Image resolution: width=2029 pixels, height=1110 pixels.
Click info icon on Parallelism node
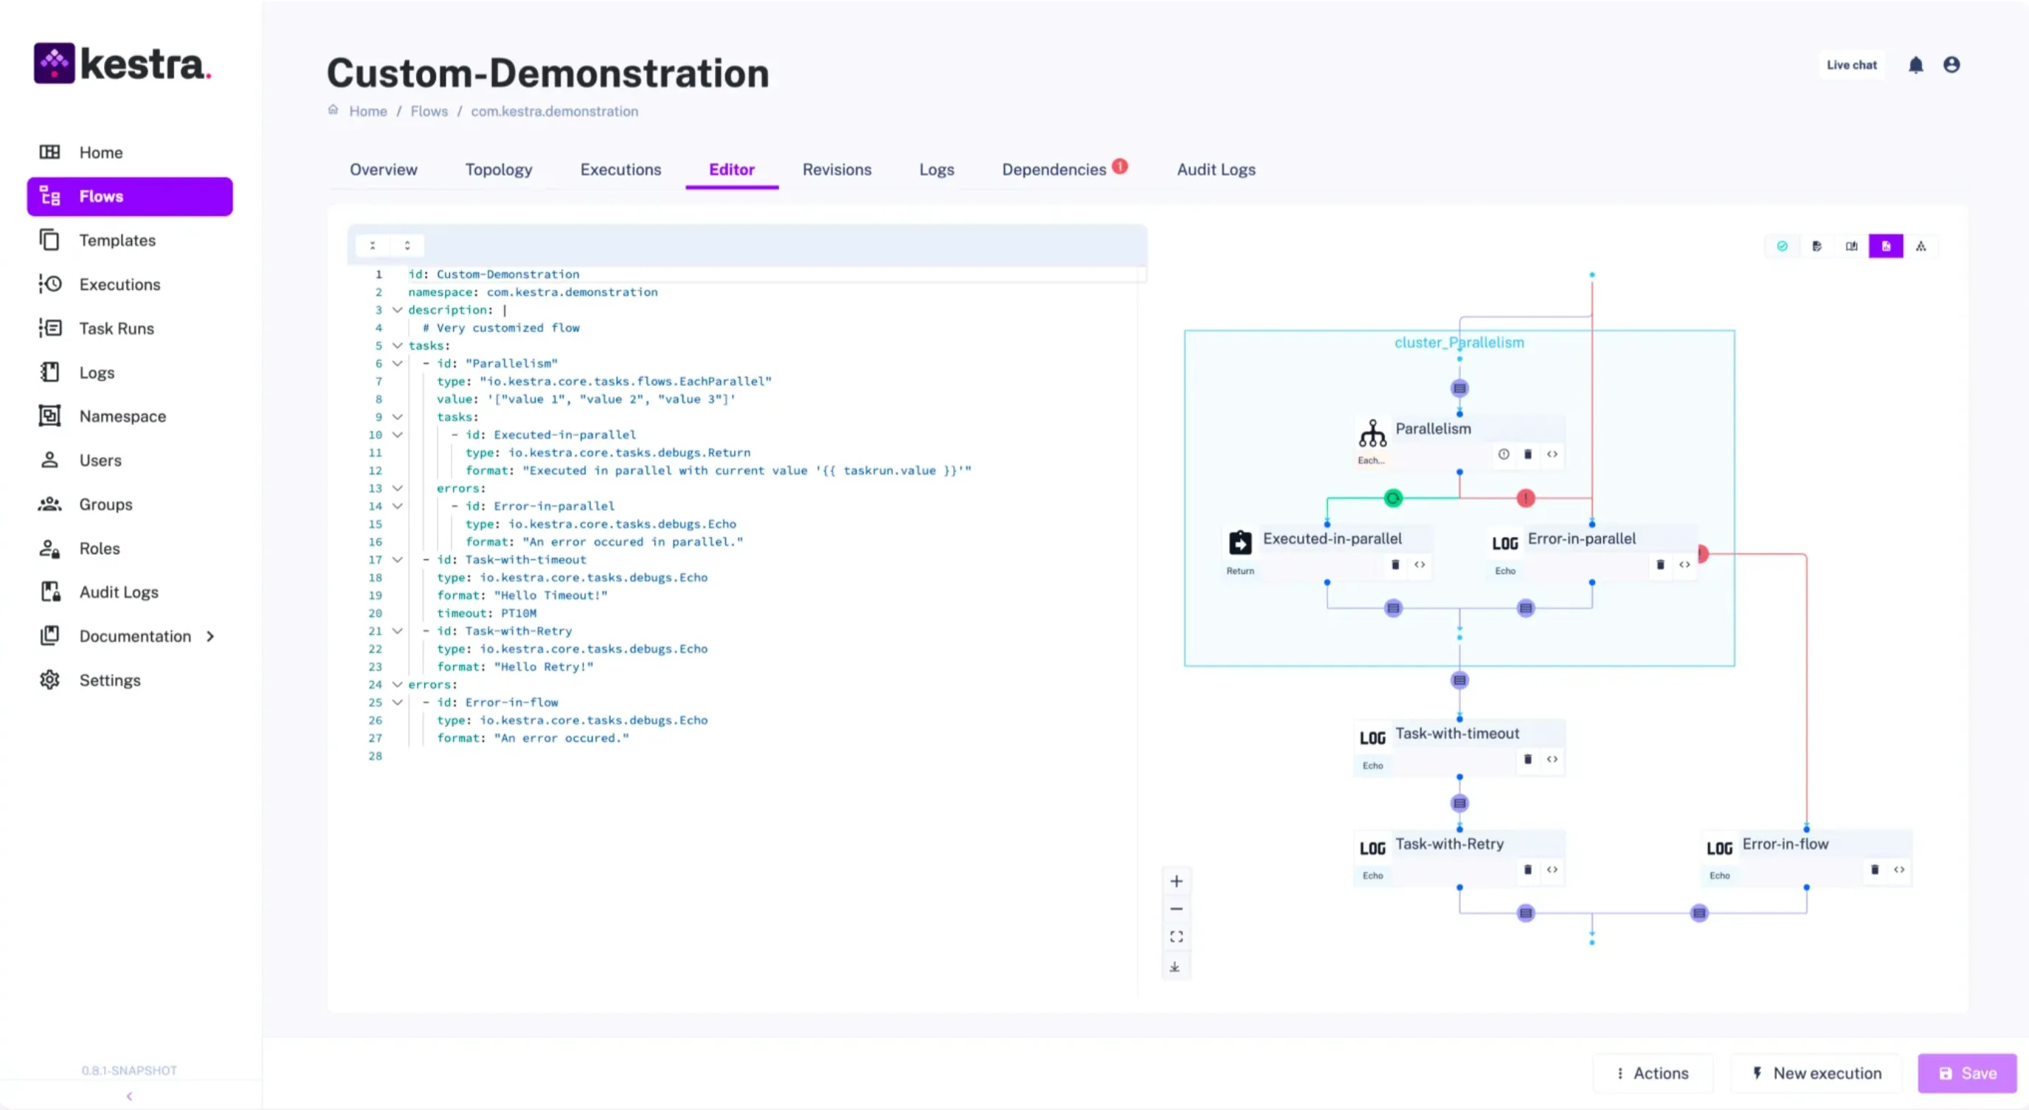point(1504,455)
